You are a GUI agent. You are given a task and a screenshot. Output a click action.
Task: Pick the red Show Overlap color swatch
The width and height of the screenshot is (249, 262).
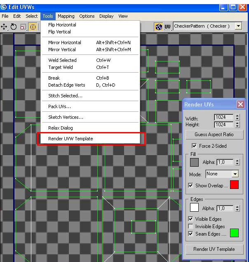(234, 185)
